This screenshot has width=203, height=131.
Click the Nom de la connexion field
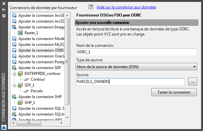point(136,52)
